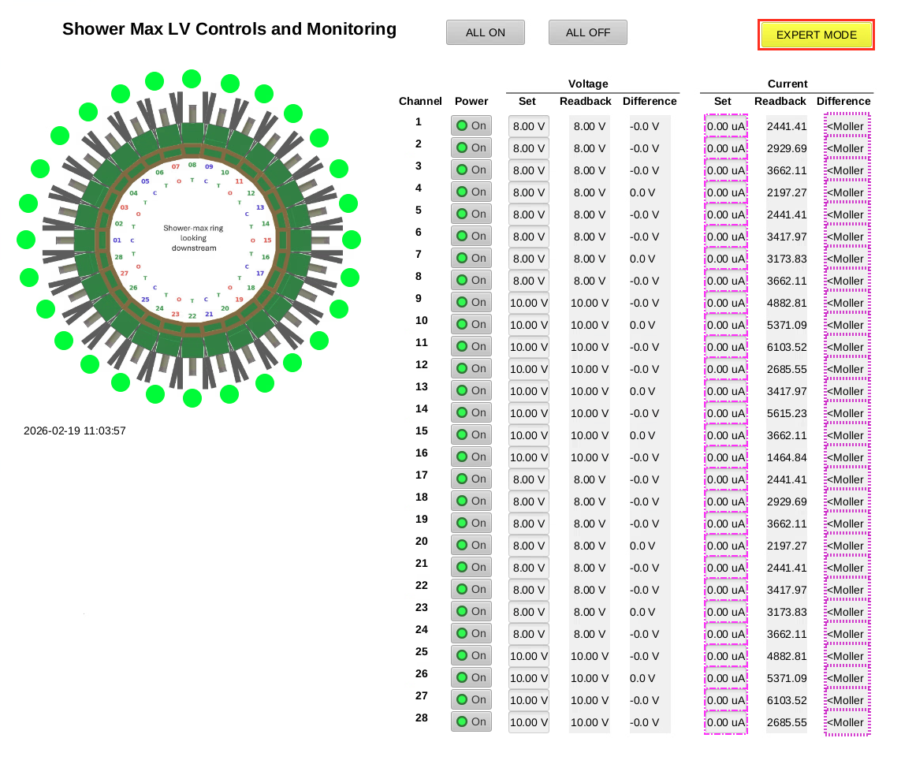
Task: Toggle the power button for channel 1
Action: (x=471, y=125)
